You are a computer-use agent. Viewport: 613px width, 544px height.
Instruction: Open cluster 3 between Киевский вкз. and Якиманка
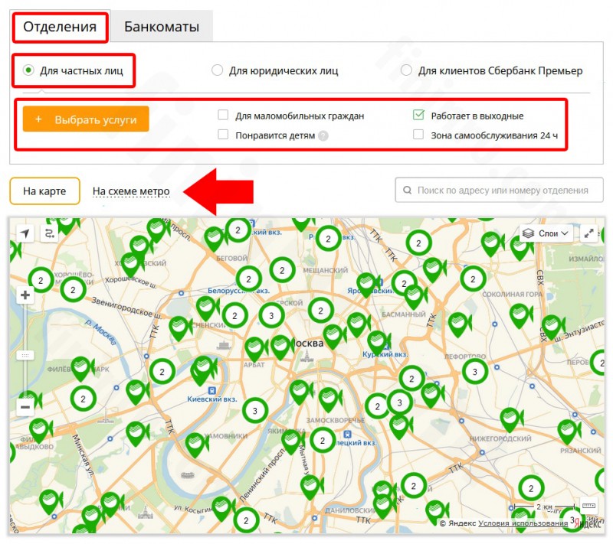(255, 411)
